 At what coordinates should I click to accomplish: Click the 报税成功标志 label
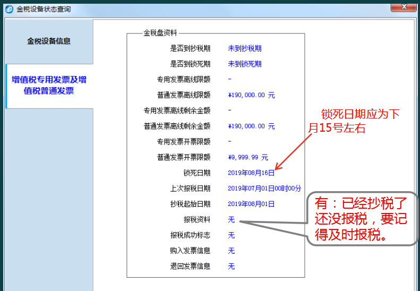[190, 235]
